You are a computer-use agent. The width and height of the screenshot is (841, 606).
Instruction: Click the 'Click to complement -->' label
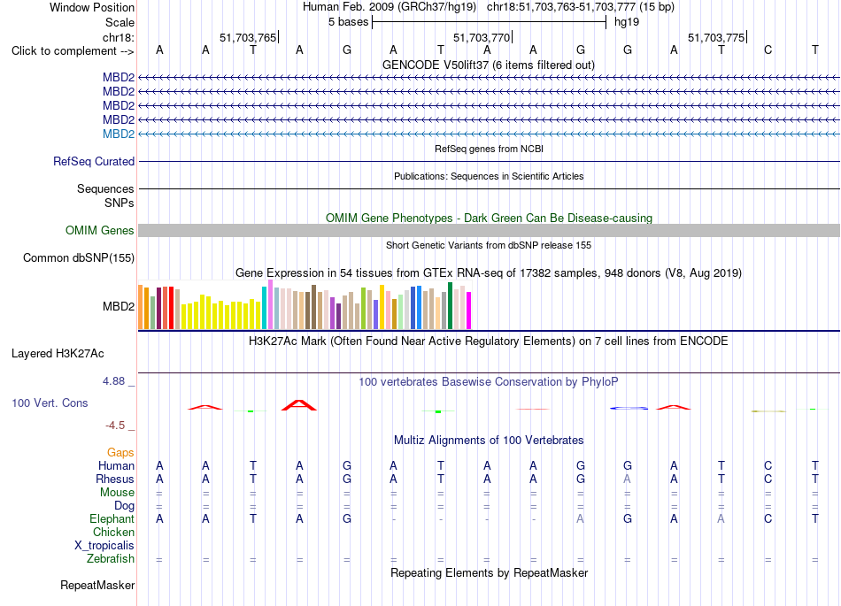73,51
